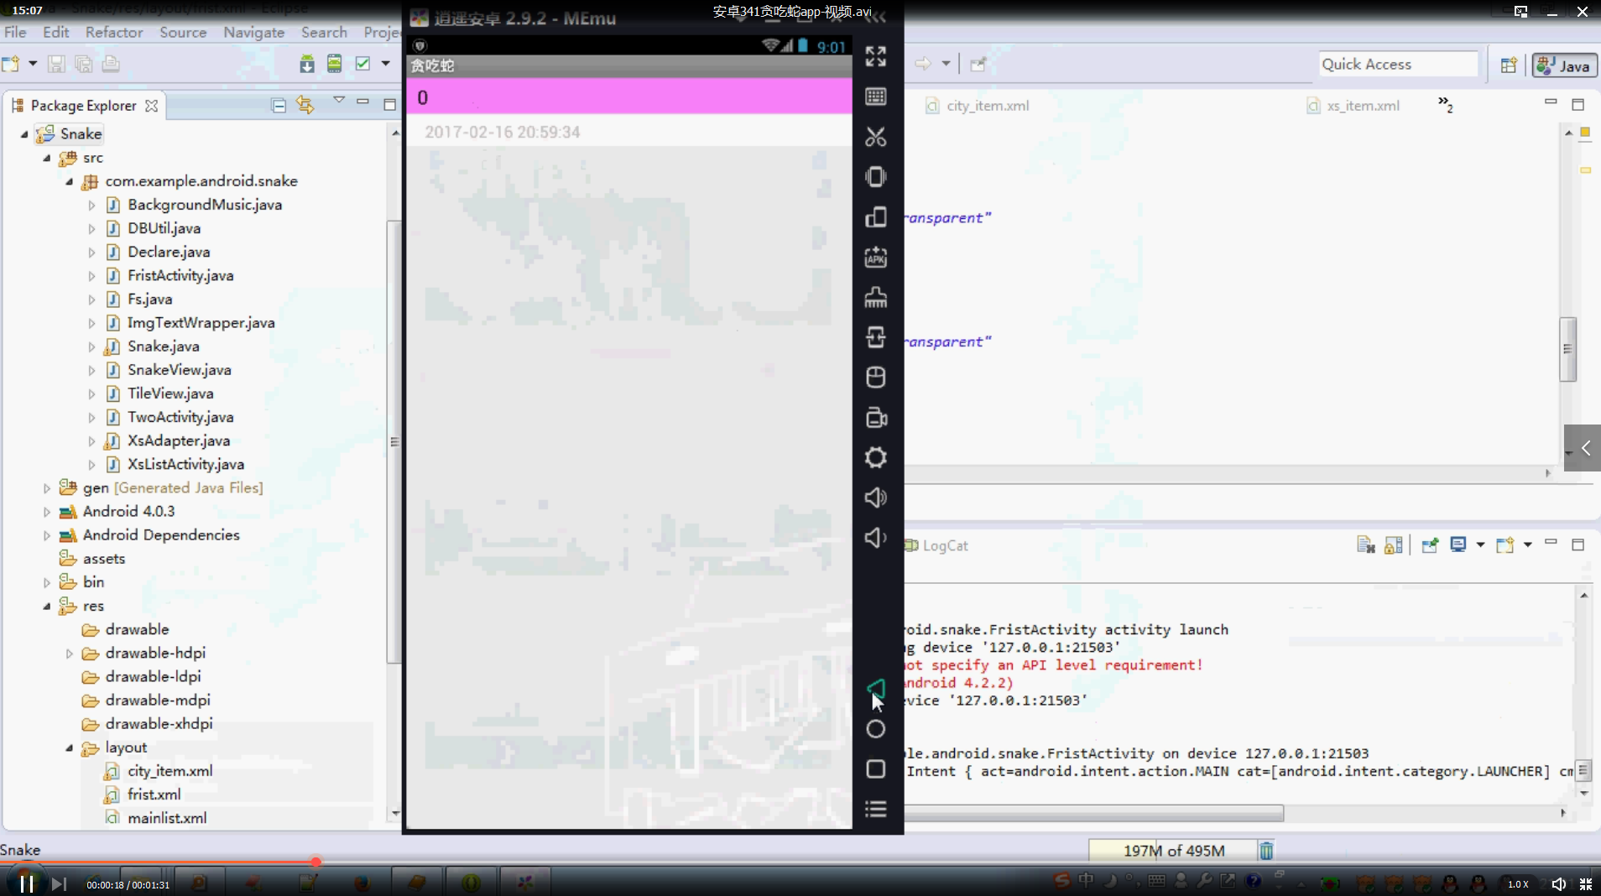
Task: Open the Refactor menu
Action: [114, 32]
